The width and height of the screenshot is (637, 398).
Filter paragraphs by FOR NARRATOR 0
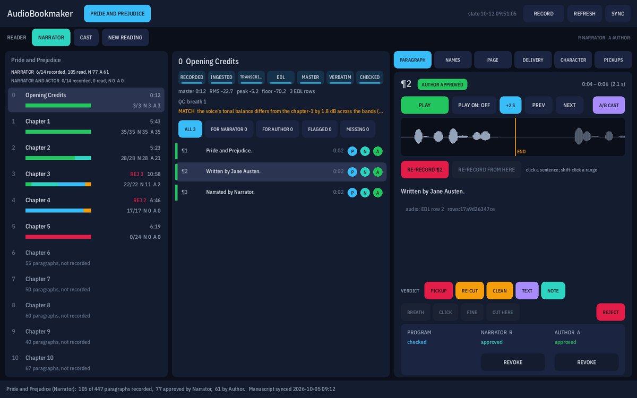tap(229, 129)
